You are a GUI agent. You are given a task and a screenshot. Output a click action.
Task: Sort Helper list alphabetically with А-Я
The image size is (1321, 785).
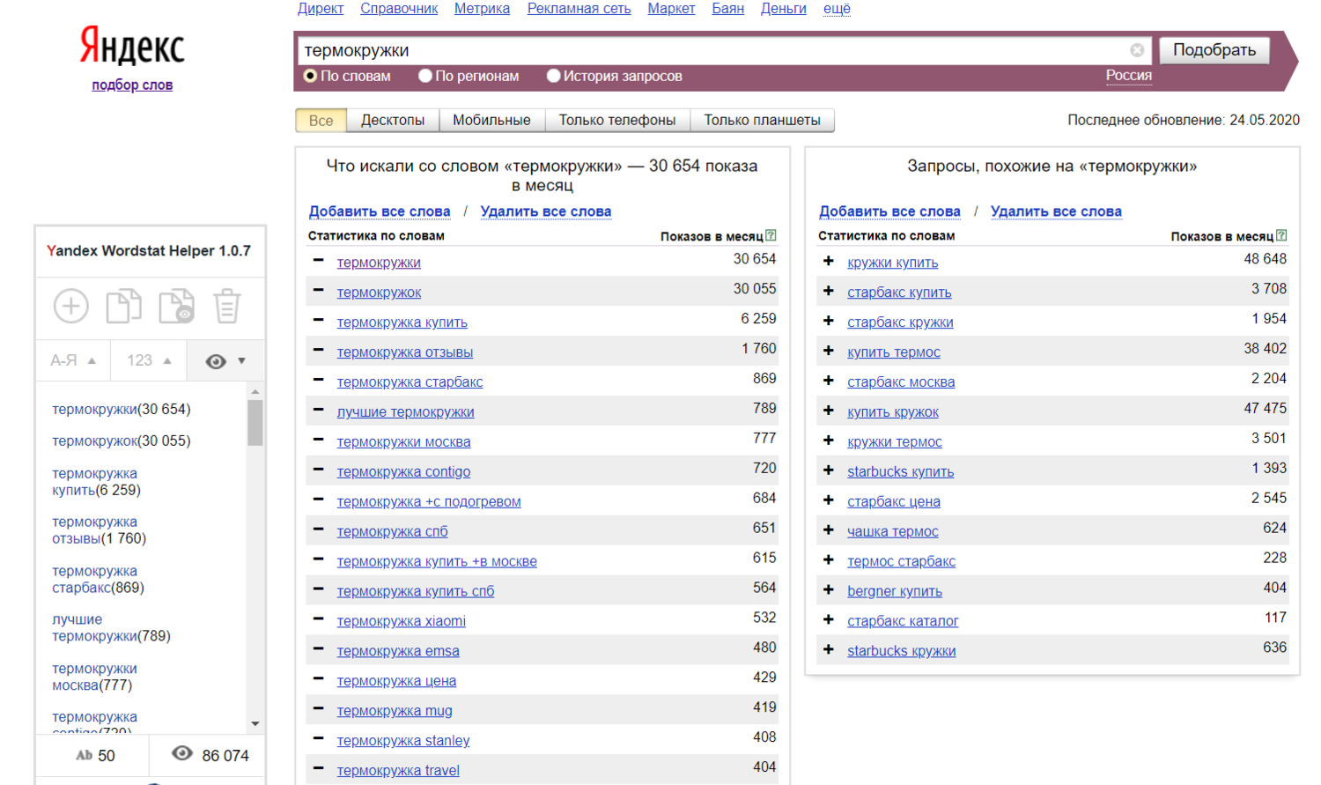[x=73, y=360]
